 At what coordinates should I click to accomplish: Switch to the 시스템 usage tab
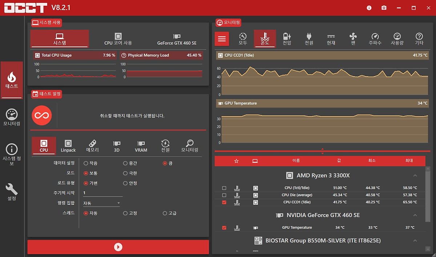click(60, 39)
